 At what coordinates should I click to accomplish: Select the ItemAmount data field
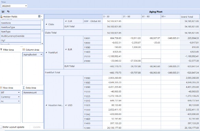coord(33,92)
